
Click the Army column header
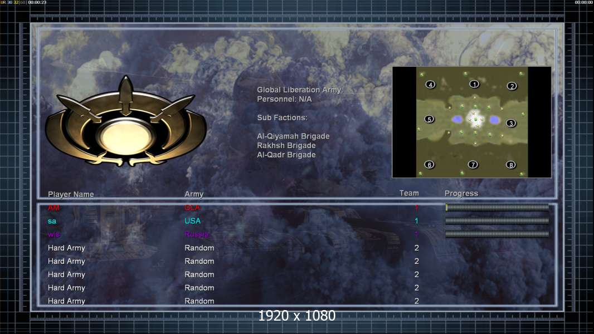coord(194,194)
